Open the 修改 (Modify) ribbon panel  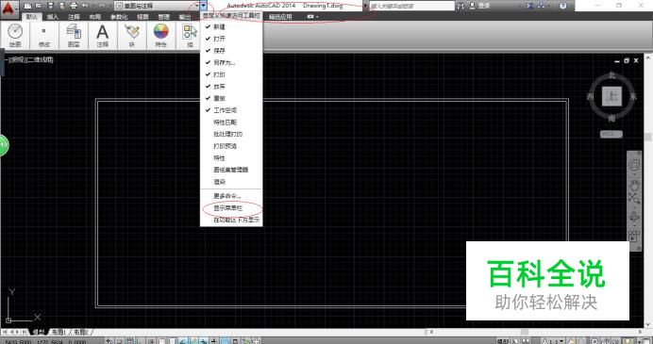pos(44,36)
